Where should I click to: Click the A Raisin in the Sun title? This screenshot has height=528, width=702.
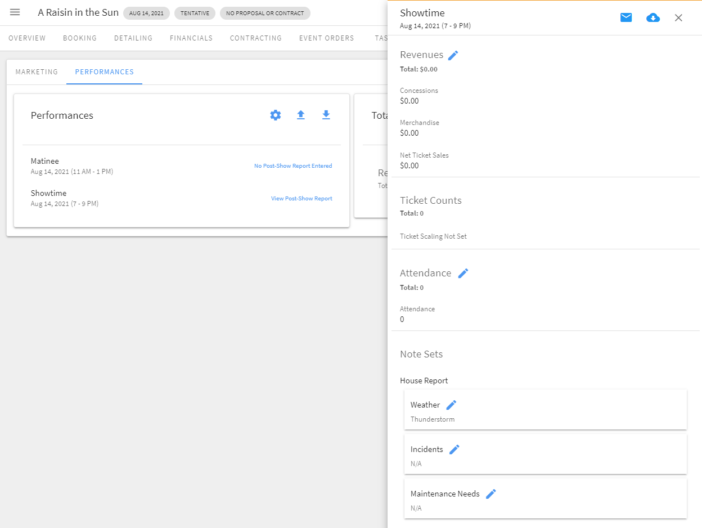tap(78, 12)
